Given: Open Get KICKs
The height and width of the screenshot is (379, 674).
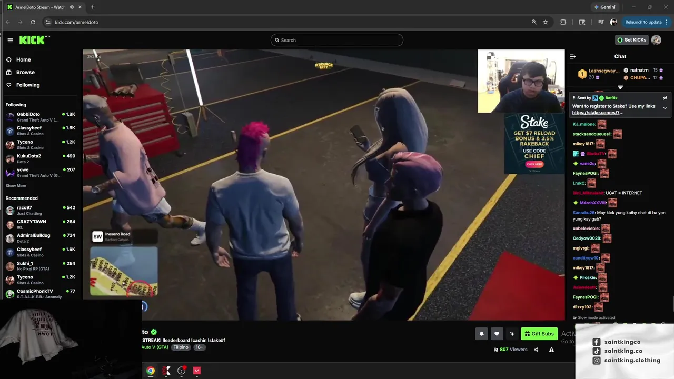Looking at the screenshot, I should 632,40.
